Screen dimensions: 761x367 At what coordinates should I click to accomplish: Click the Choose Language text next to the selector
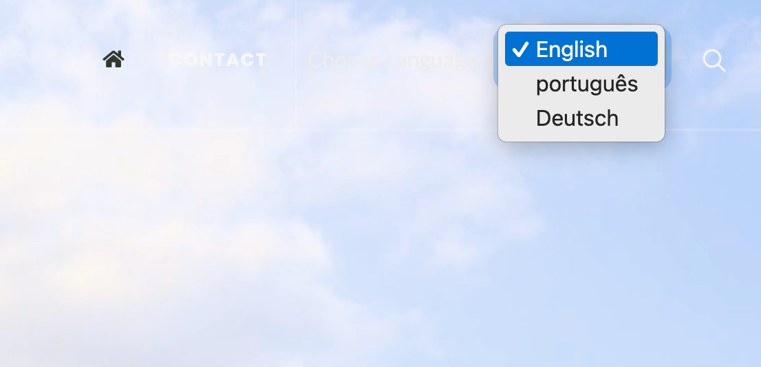(392, 60)
